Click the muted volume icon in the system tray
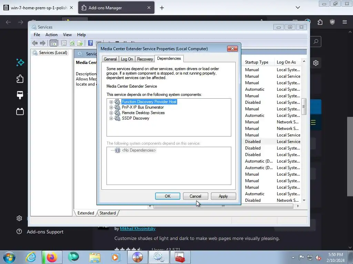 [x=318, y=257]
